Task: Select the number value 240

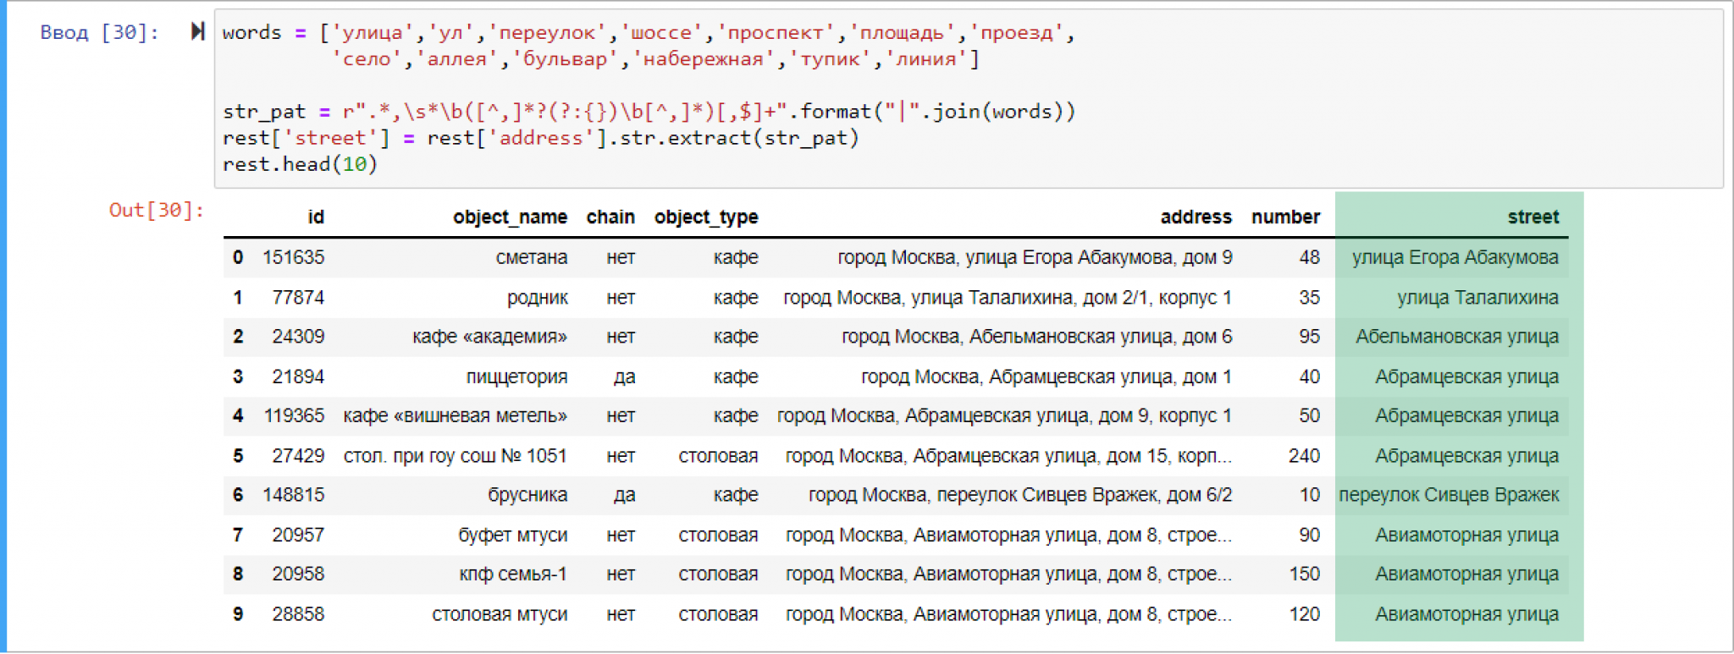Action: tap(1304, 456)
